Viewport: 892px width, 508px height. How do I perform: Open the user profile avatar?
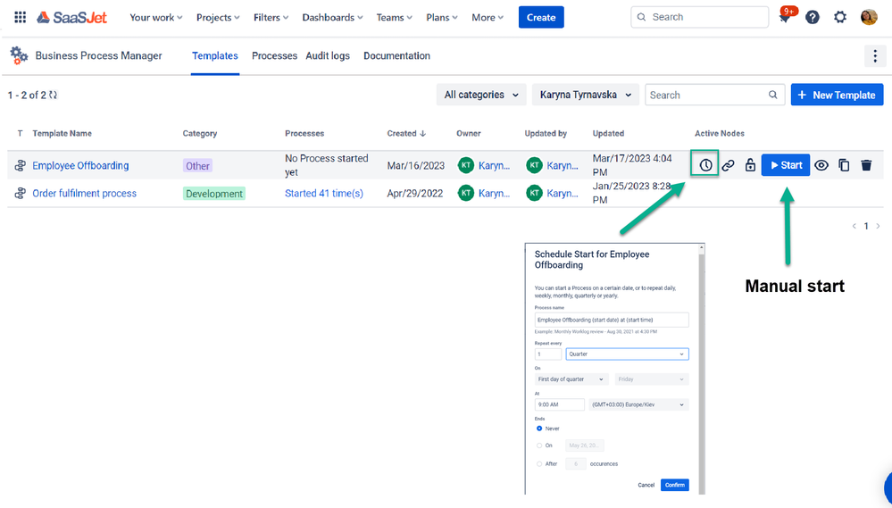point(868,18)
